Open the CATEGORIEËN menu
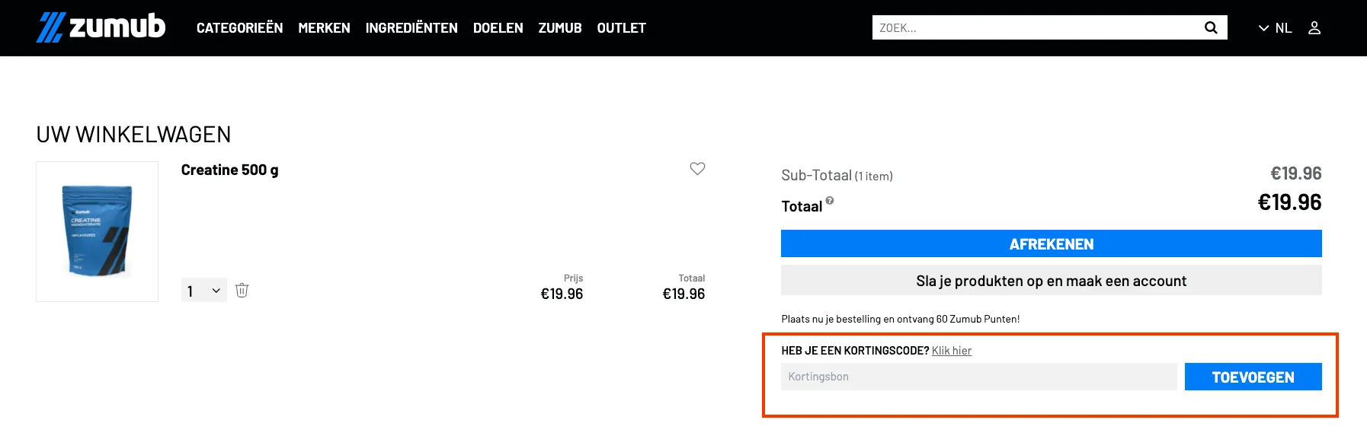Viewport: 1367px width, 439px height. (x=239, y=27)
